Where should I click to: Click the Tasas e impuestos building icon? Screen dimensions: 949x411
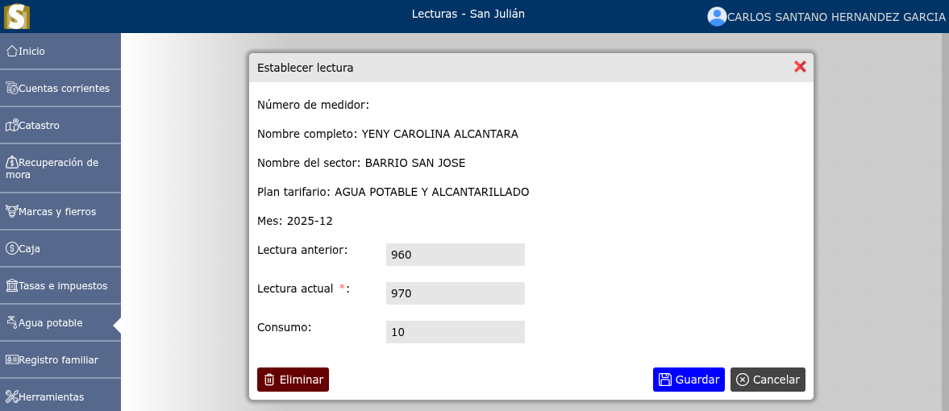coord(11,286)
